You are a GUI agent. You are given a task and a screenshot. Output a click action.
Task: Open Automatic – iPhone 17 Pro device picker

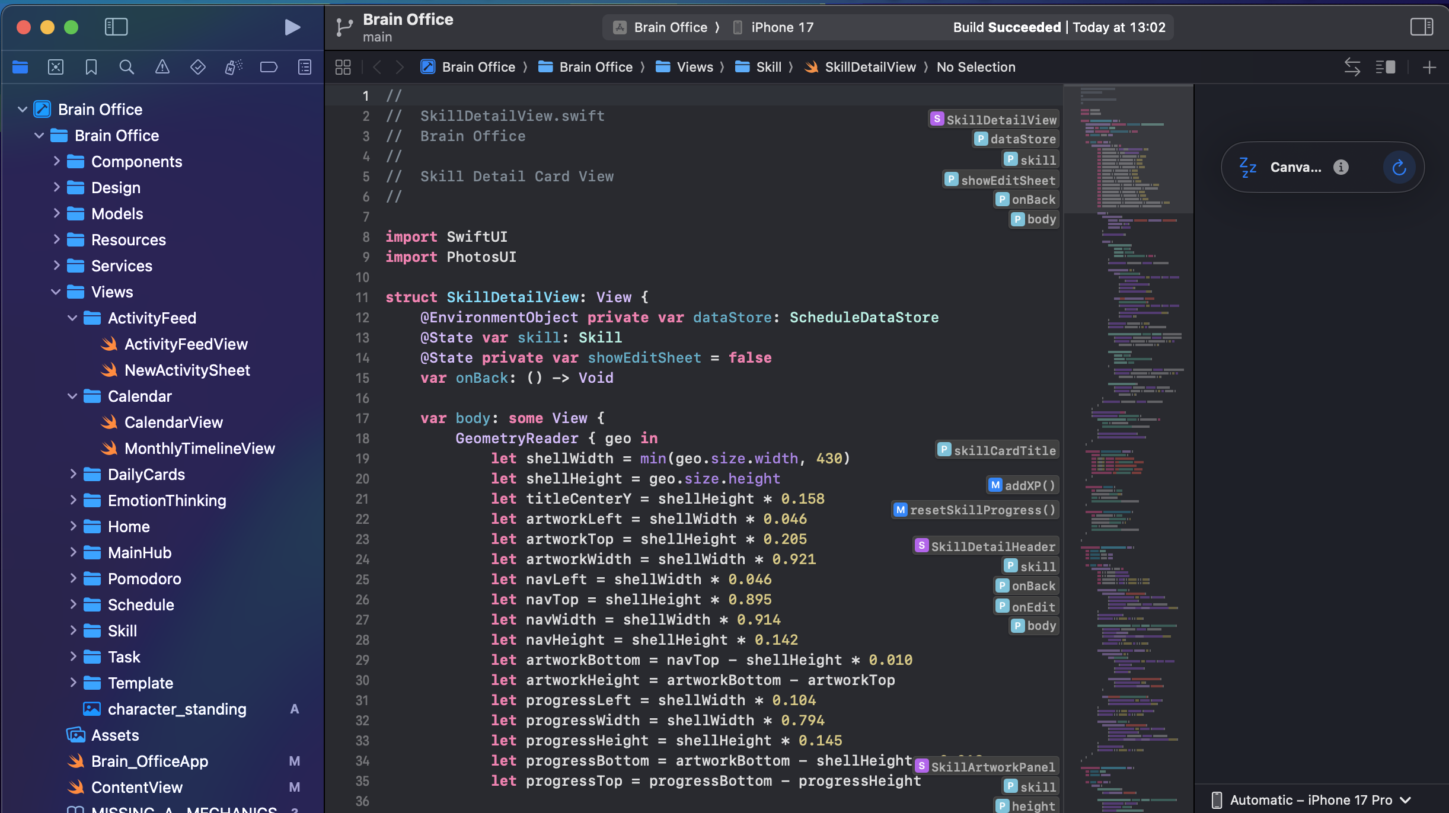[1310, 800]
